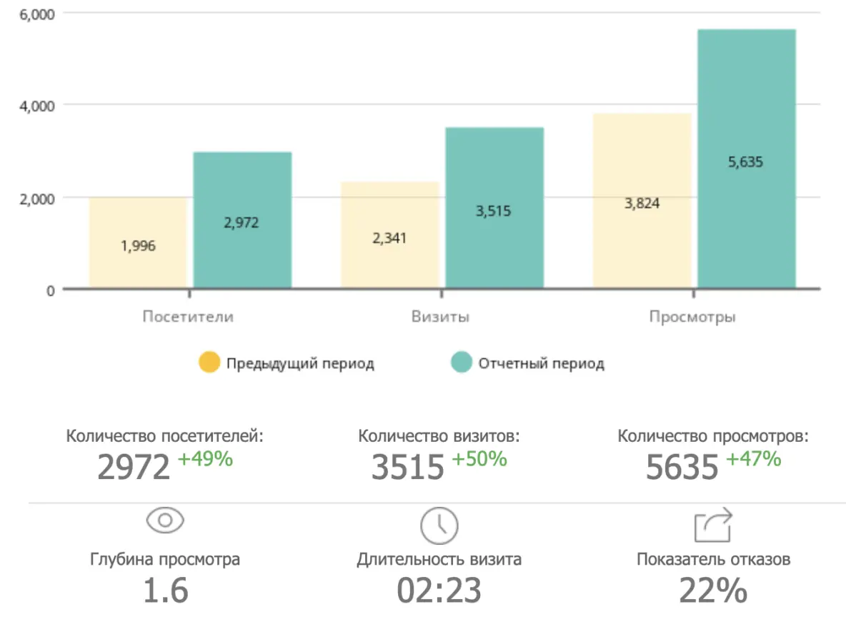Click the clock icon above Длительность визита
846x632 pixels.
[438, 526]
